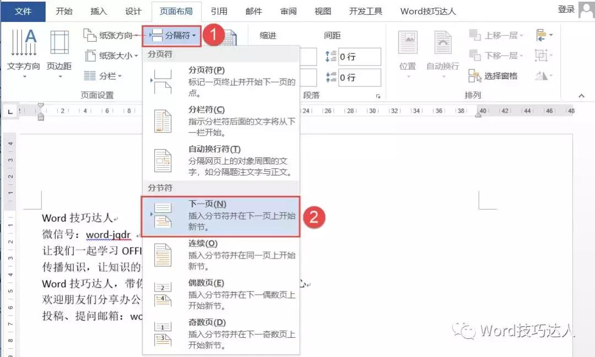Switch to the 插入 ribbon tab
Viewport: 595px width, 357px height.
[x=98, y=10]
